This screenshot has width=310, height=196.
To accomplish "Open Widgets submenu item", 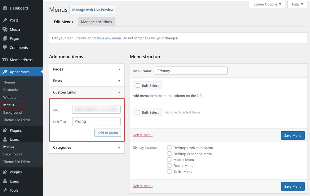I will pos(10,97).
